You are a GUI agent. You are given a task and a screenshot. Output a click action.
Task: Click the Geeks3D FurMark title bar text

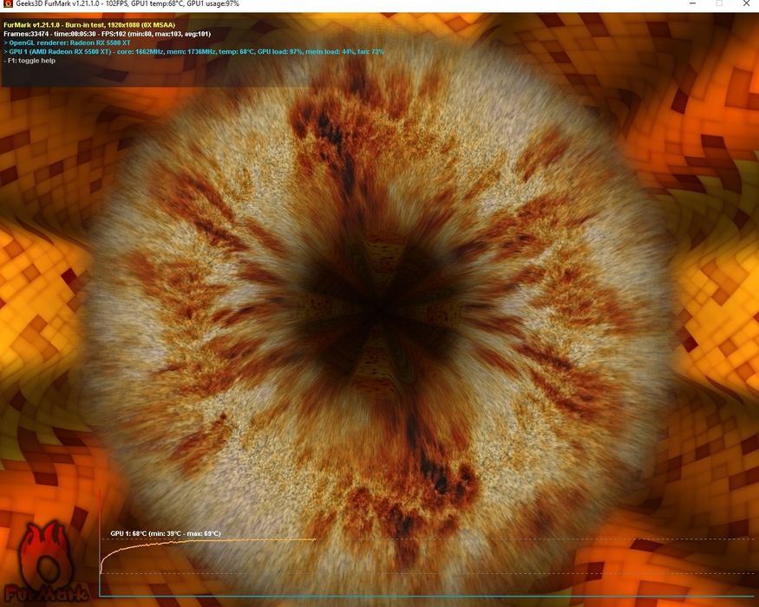point(128,3)
